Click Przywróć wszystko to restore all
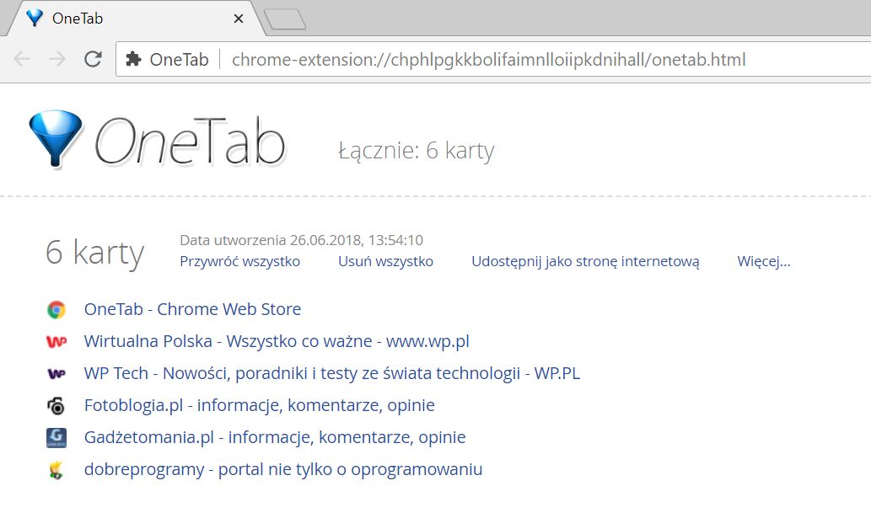The image size is (871, 529). 239,261
